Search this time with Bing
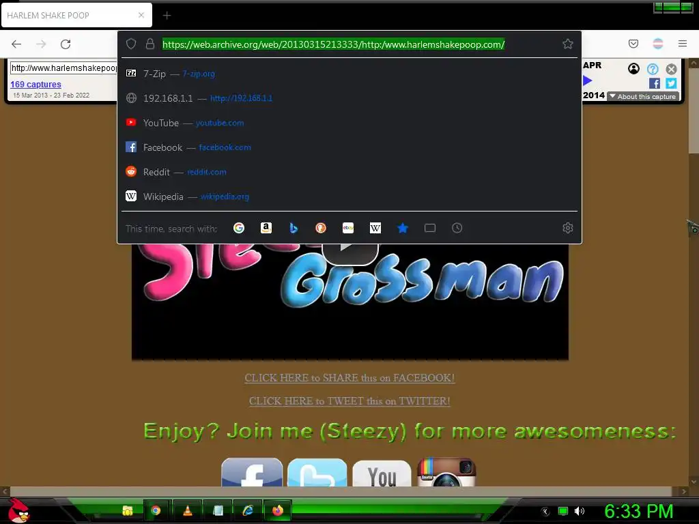 pyautogui.click(x=294, y=228)
